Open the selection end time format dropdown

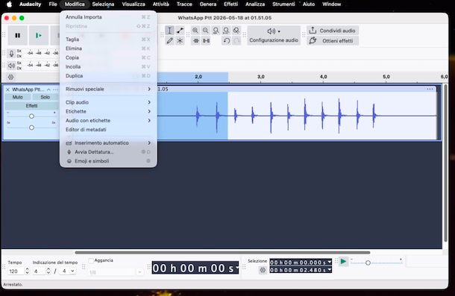coord(330,270)
